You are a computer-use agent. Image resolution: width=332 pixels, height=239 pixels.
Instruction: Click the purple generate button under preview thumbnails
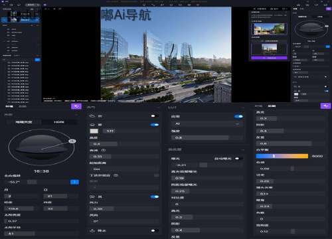(x=269, y=58)
